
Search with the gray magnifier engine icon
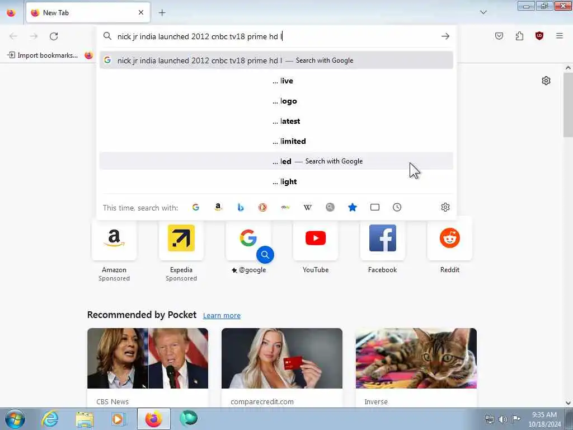coord(330,207)
